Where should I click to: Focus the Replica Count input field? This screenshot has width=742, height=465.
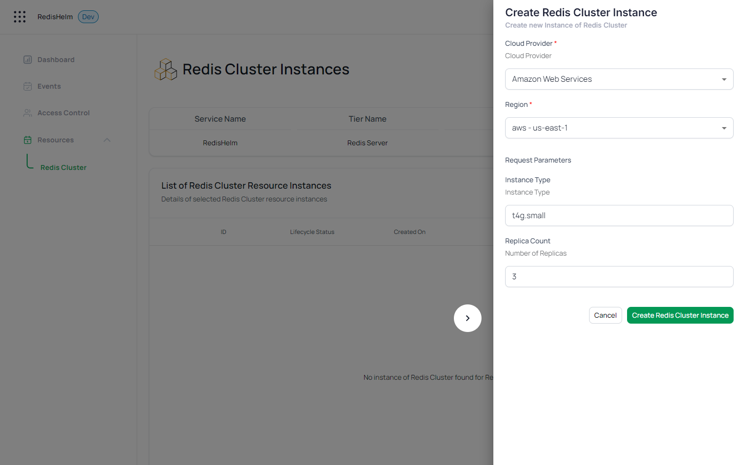(x=619, y=277)
